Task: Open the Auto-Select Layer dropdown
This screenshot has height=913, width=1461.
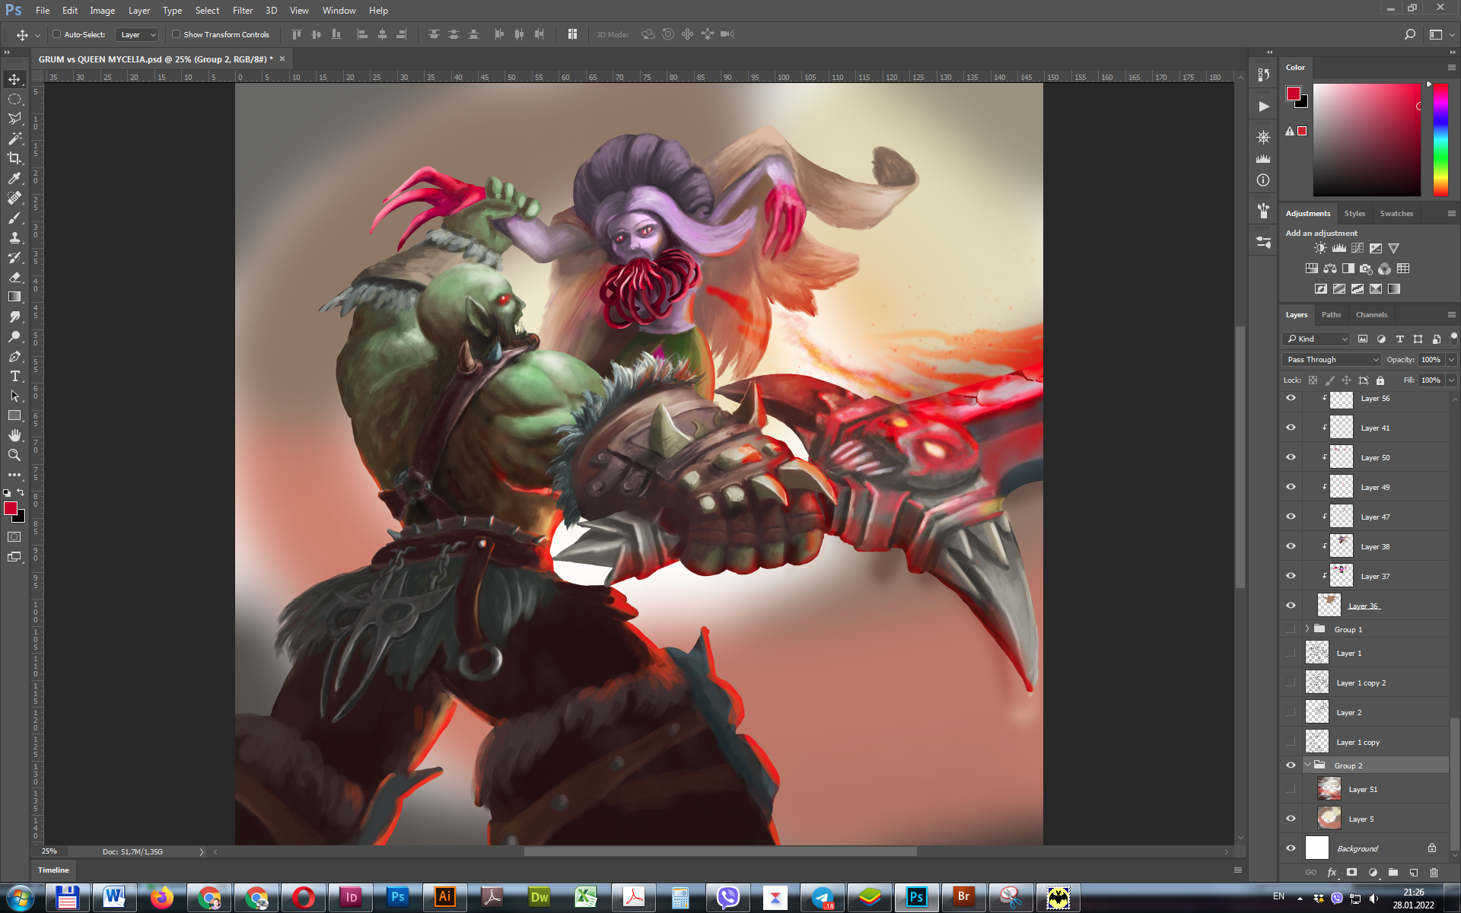Action: [137, 34]
